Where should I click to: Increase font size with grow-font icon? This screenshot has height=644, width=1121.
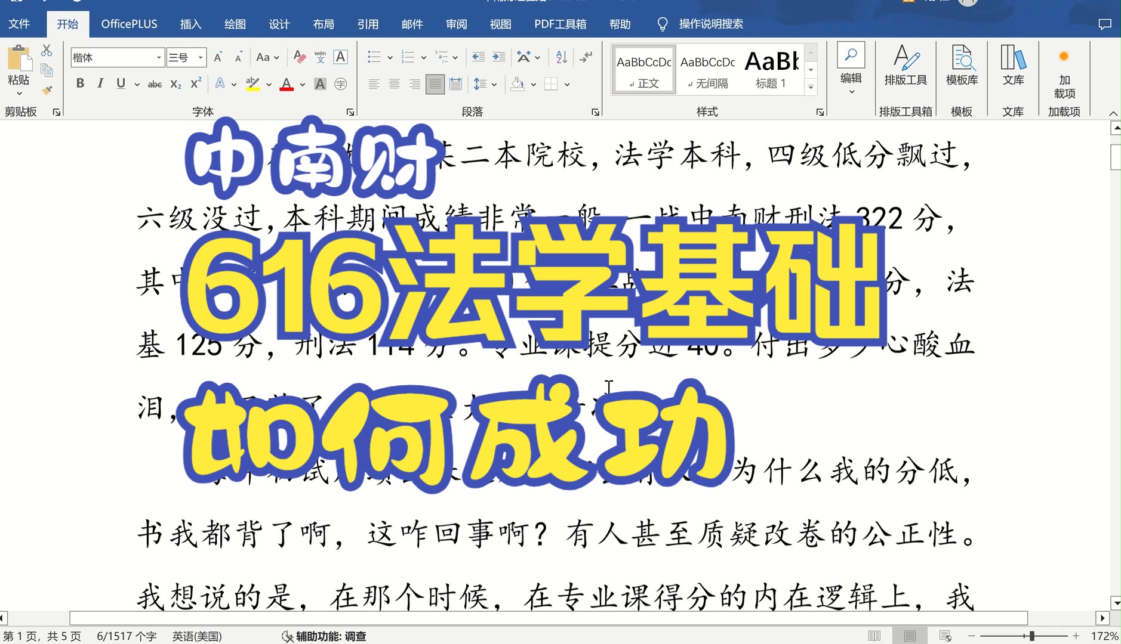218,57
